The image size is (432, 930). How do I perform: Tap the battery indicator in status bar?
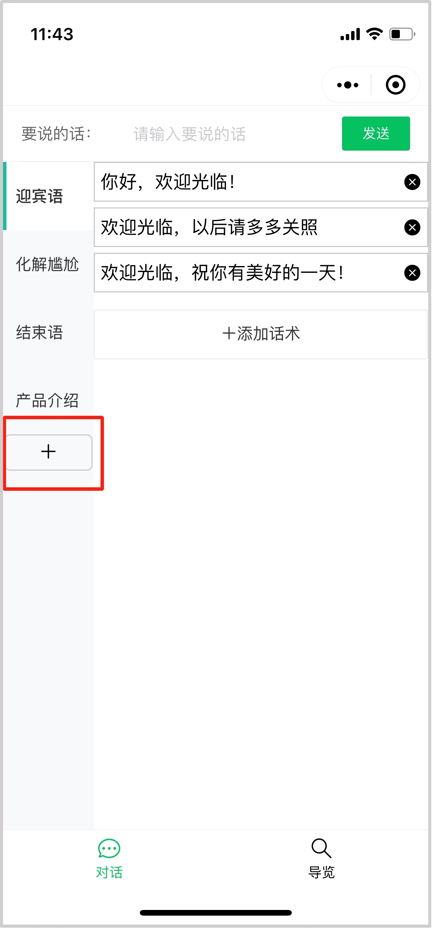pyautogui.click(x=402, y=34)
